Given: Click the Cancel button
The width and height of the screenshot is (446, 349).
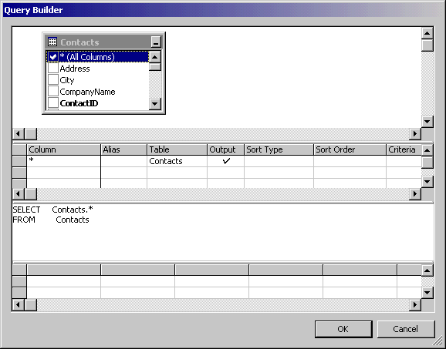Looking at the screenshot, I should [406, 329].
